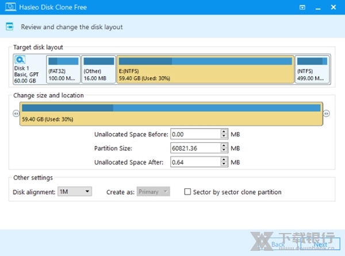
Task: Select the 16 MB Other partition
Action: click(x=98, y=69)
